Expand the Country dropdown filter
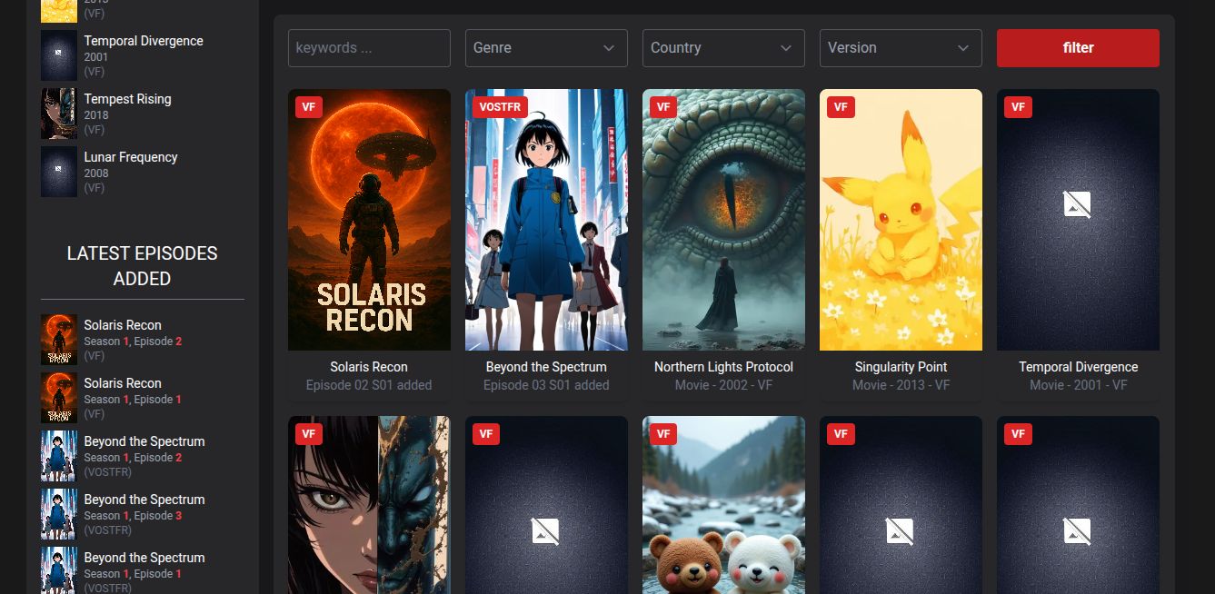 pos(723,48)
